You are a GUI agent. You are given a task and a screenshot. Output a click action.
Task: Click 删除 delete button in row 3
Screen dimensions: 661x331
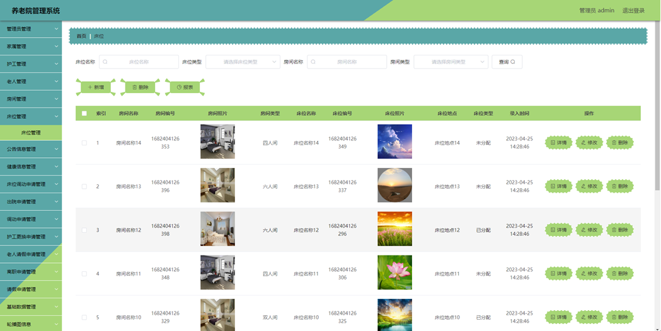[619, 230]
